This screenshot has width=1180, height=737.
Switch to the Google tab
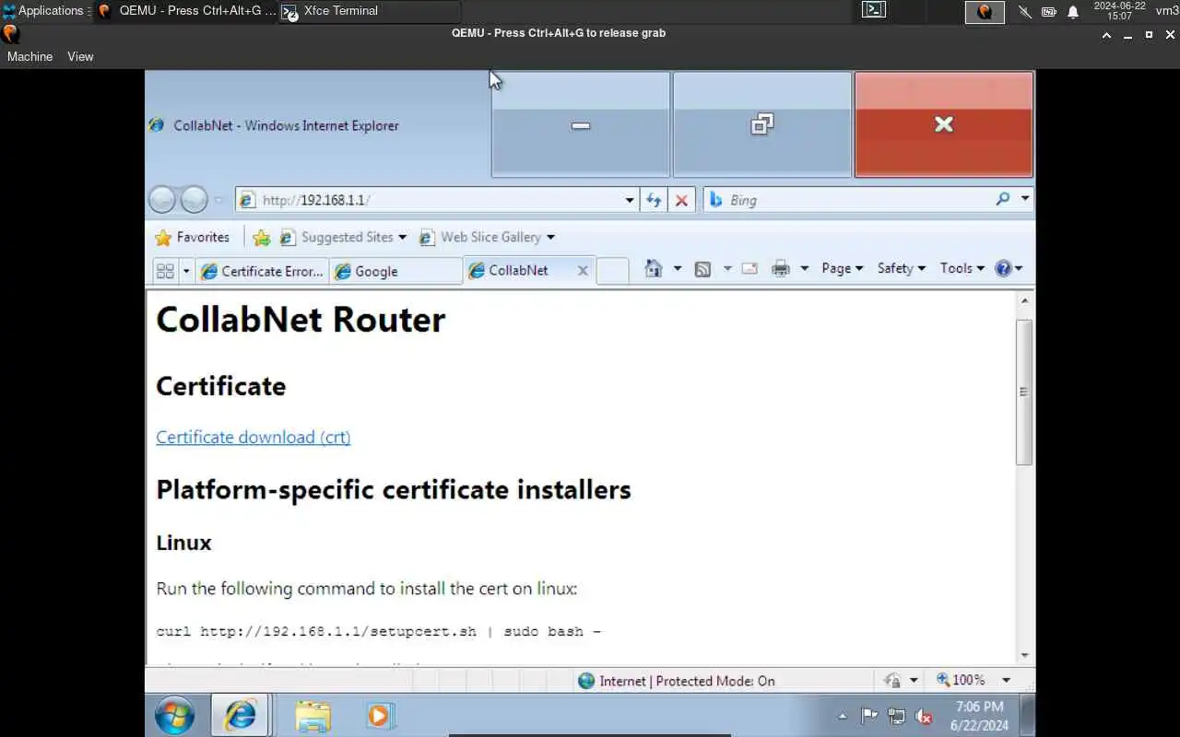click(x=395, y=271)
